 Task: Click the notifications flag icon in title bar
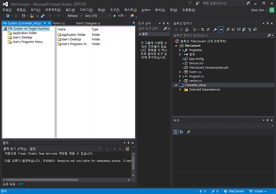pyautogui.click(x=190, y=3)
